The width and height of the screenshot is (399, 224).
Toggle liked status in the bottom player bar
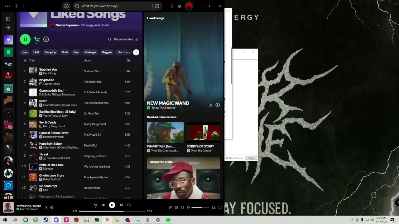point(52,208)
